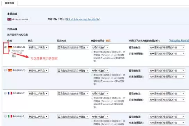
Task: Select the manage connections tab
Action: [9, 3]
